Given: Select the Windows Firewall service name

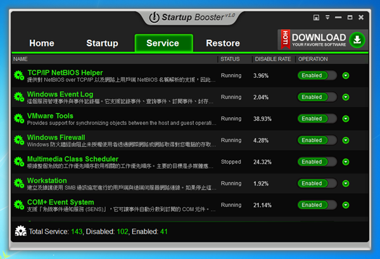Looking at the screenshot, I should coord(56,137).
